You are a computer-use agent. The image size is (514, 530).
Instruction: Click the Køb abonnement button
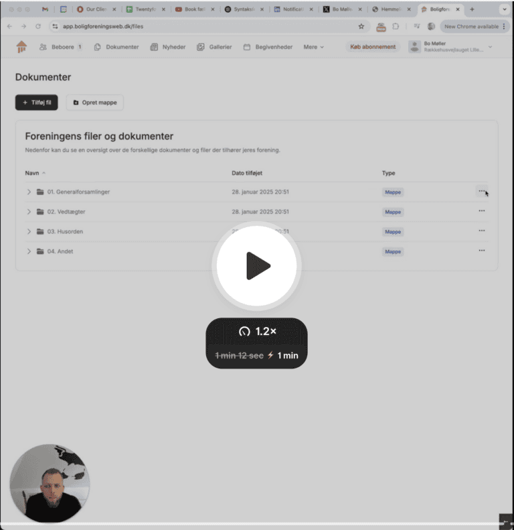point(373,47)
